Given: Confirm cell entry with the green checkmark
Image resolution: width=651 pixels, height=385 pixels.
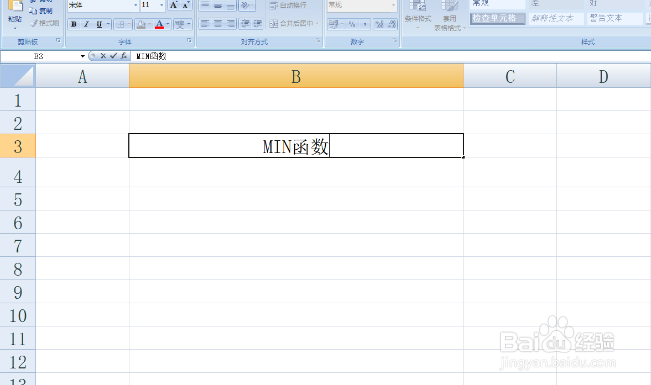Looking at the screenshot, I should [x=113, y=56].
